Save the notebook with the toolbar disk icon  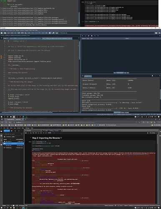[x=26, y=133]
